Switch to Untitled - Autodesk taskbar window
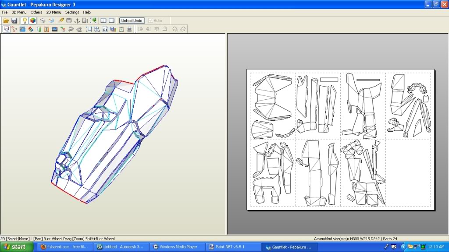449x252 pixels. click(x=121, y=247)
